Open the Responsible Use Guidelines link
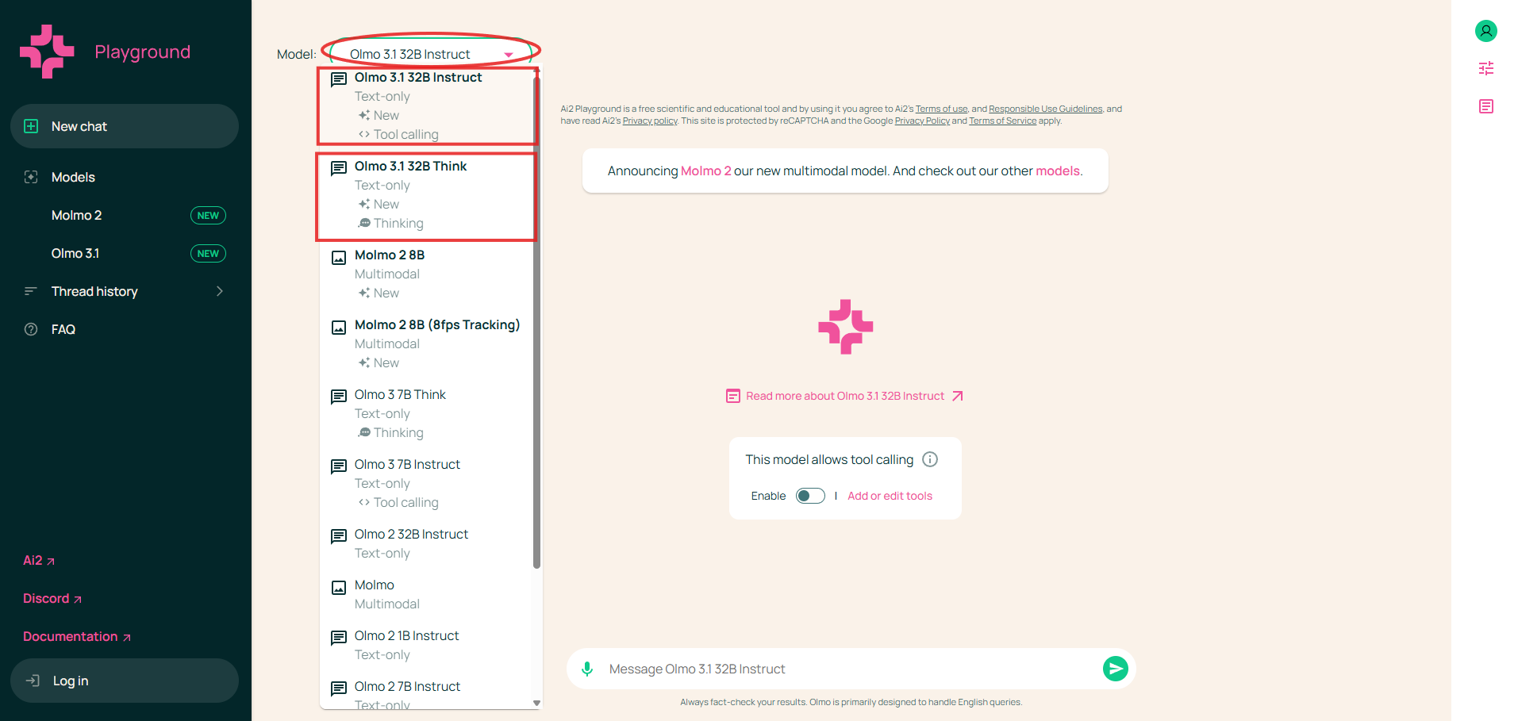This screenshot has width=1518, height=721. point(1045,109)
